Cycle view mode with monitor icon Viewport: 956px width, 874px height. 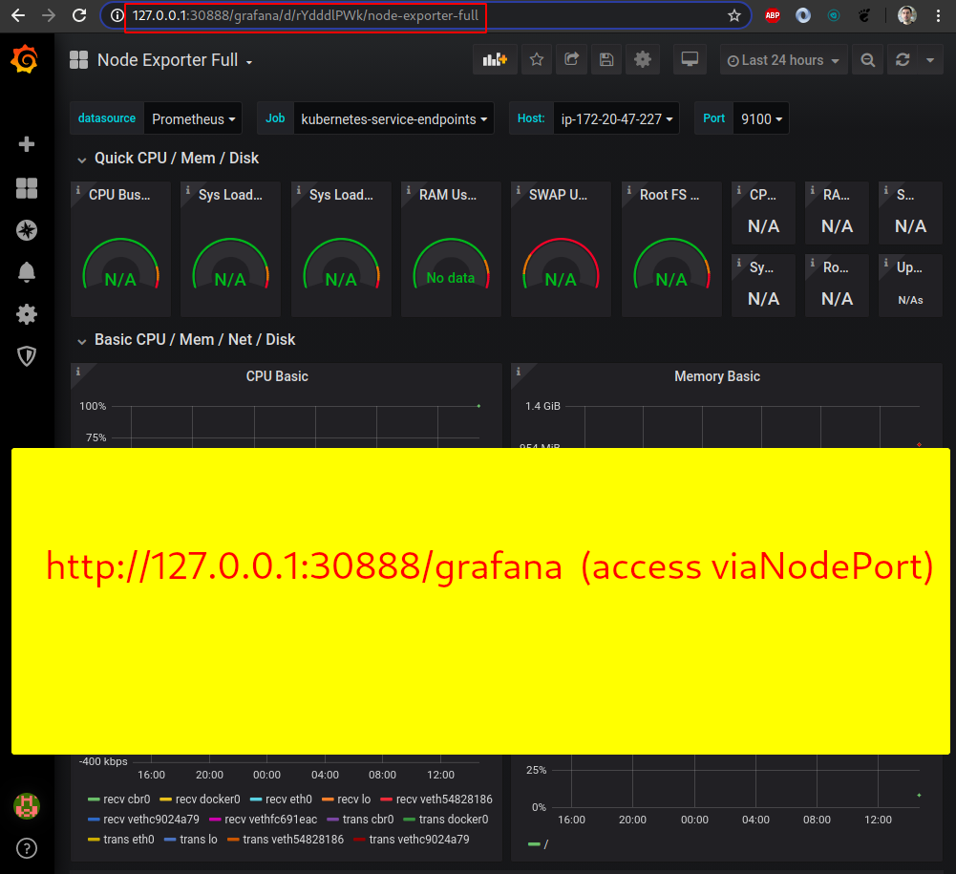pyautogui.click(x=690, y=60)
